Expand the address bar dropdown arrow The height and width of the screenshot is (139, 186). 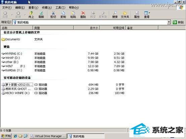(169, 22)
